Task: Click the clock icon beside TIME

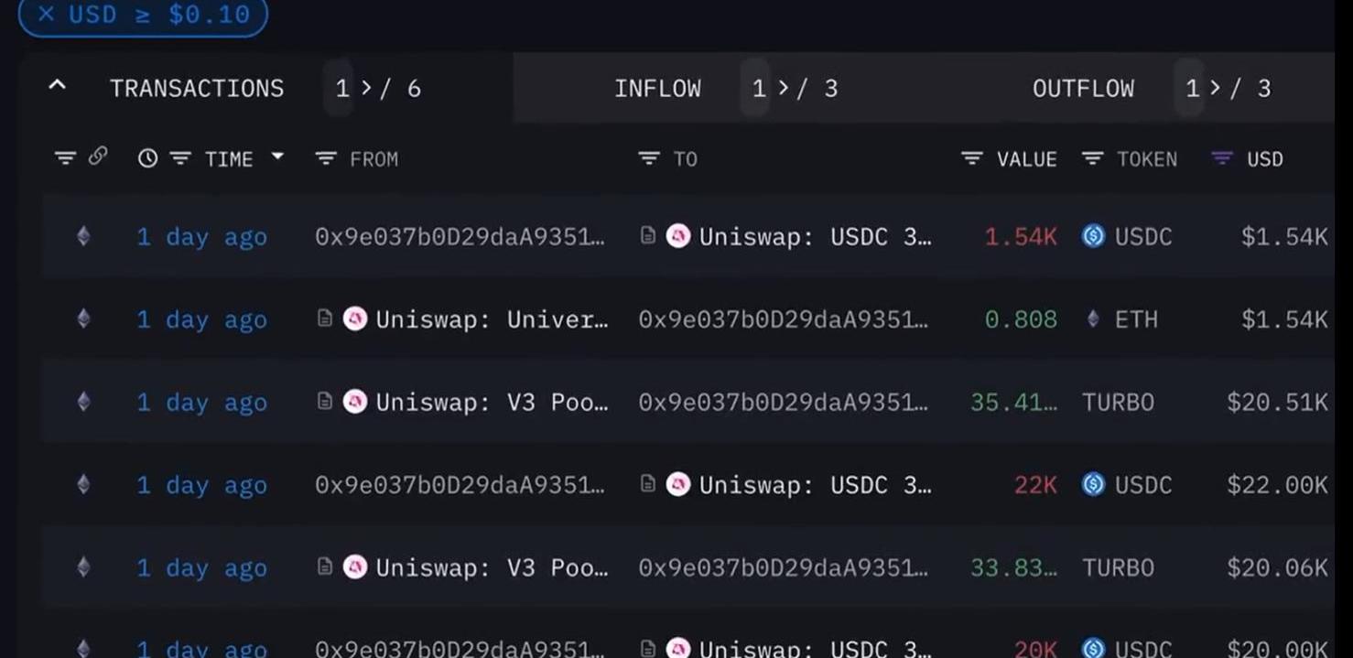Action: (147, 159)
